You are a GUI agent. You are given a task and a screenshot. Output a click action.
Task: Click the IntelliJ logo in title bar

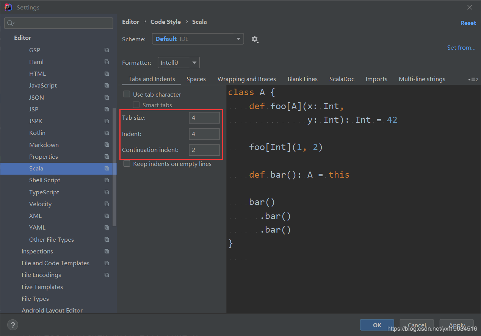(8, 7)
